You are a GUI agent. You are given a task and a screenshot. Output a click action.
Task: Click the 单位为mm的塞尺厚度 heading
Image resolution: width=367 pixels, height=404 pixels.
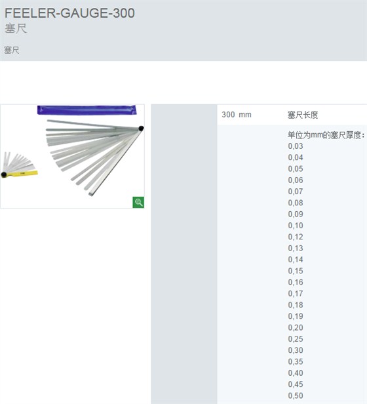[326, 134]
